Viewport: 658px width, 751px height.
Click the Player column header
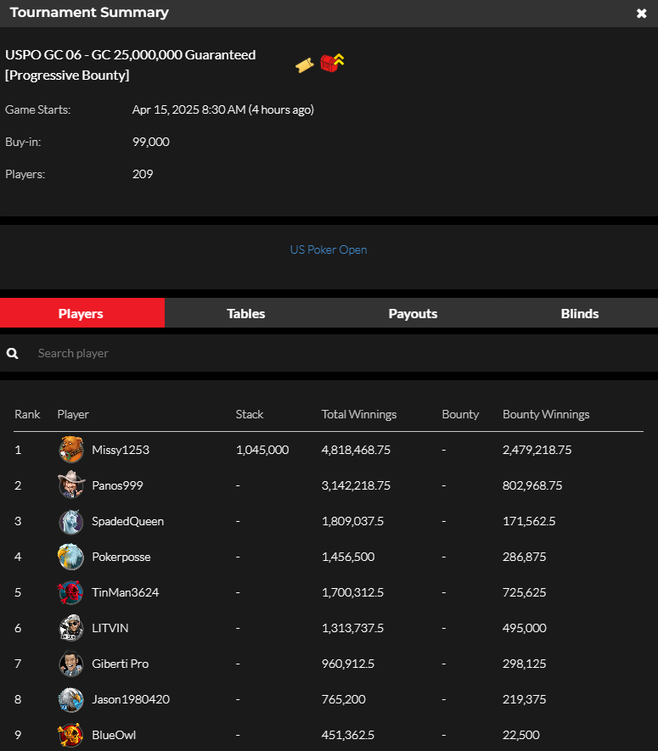(x=73, y=414)
